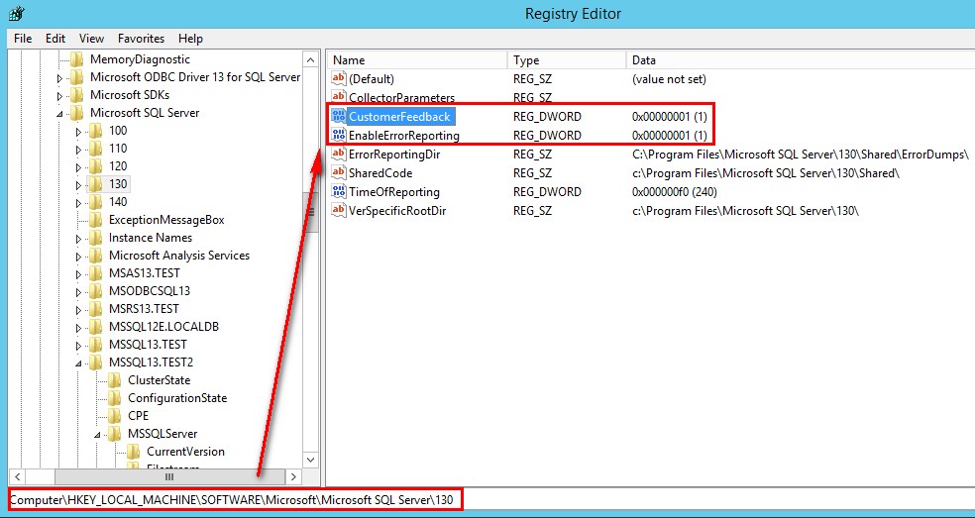Click the CurrentVersion folder icon
This screenshot has height=518, width=975.
[x=133, y=452]
